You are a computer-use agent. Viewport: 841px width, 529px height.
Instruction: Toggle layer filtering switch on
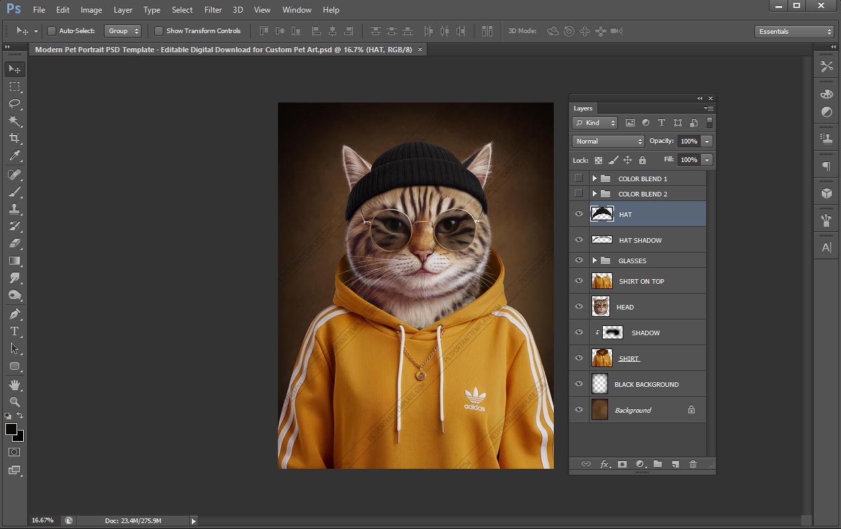709,123
